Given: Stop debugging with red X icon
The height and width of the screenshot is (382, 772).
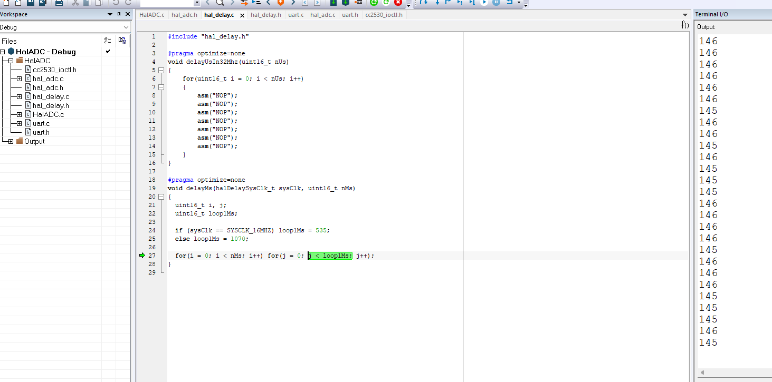Looking at the screenshot, I should point(398,3).
